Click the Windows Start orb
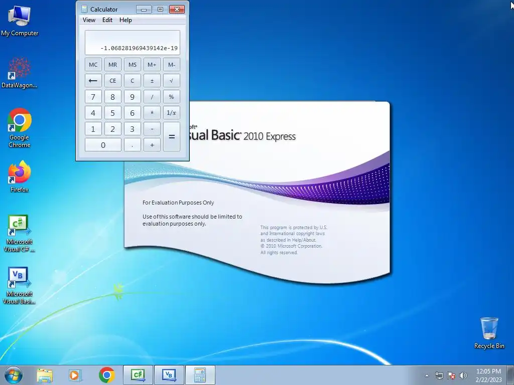The image size is (514, 385). point(14,375)
